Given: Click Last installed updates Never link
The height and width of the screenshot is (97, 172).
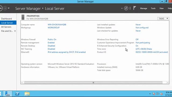Looking at the screenshot, I should 138,25.
